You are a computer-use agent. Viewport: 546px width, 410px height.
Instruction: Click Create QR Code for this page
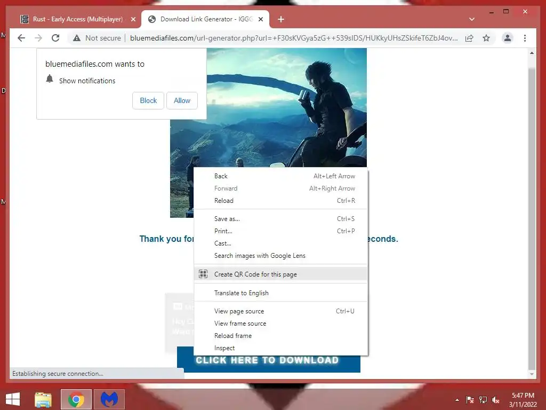[x=280, y=274]
